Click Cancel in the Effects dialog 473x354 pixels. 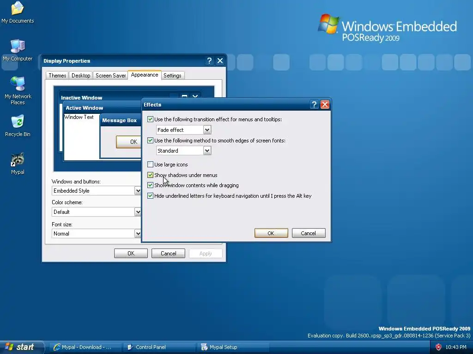coord(308,233)
